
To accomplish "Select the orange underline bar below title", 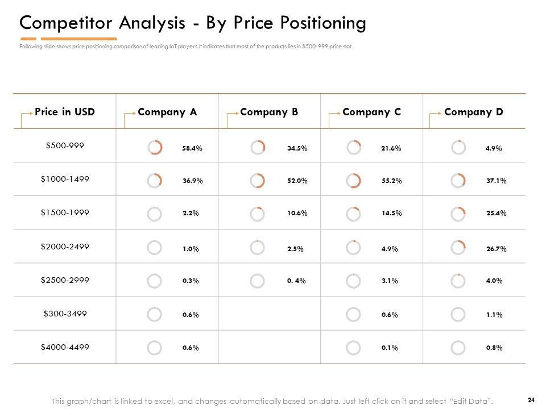I will pyautogui.click(x=68, y=39).
